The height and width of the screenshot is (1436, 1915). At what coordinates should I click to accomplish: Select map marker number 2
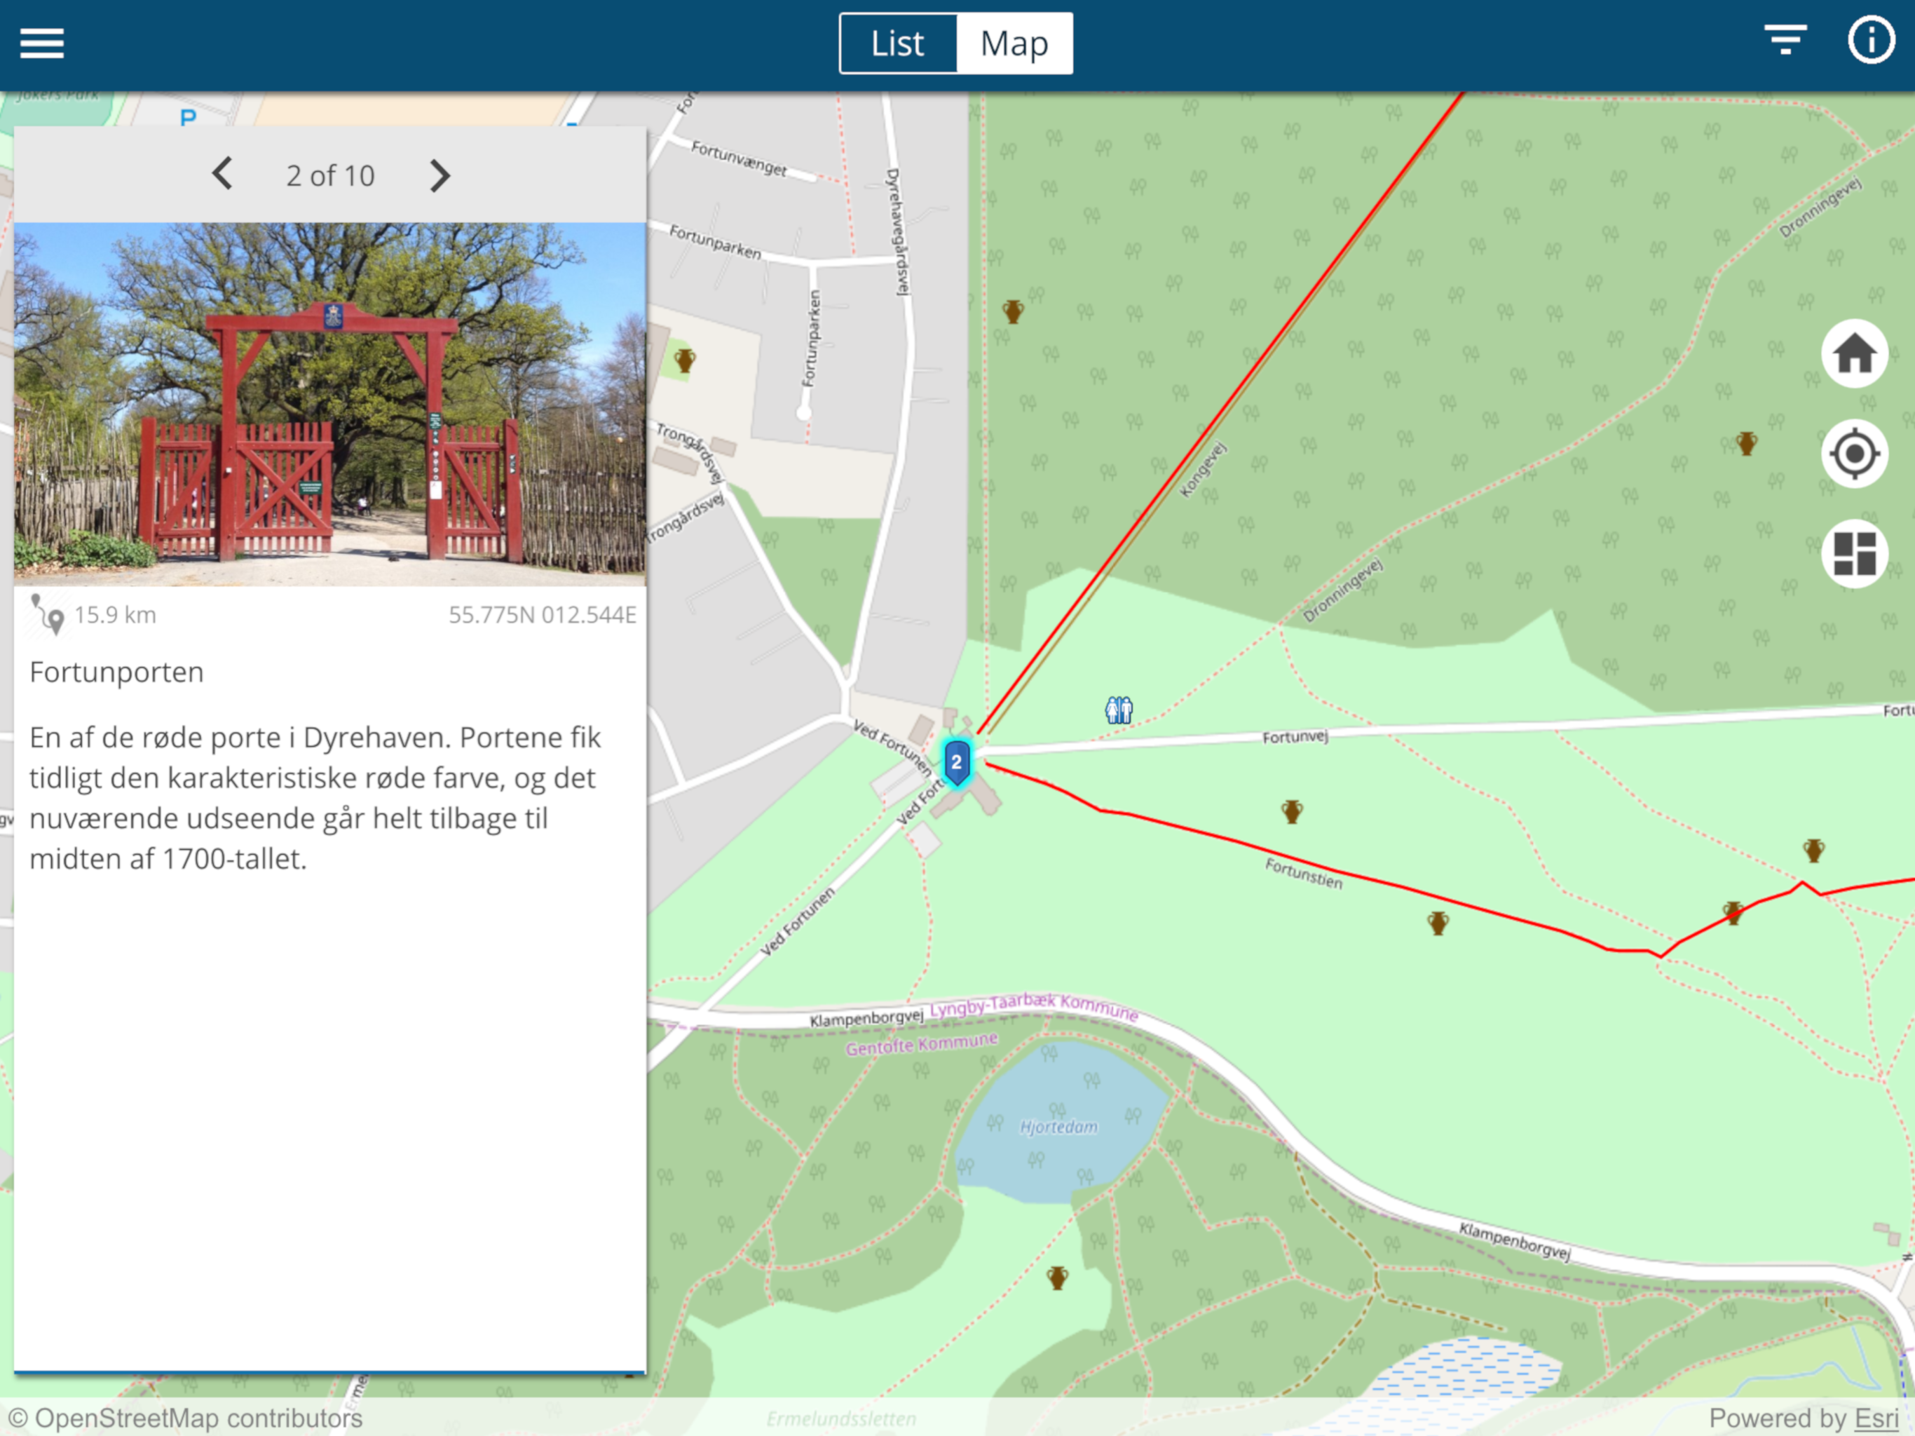(957, 762)
